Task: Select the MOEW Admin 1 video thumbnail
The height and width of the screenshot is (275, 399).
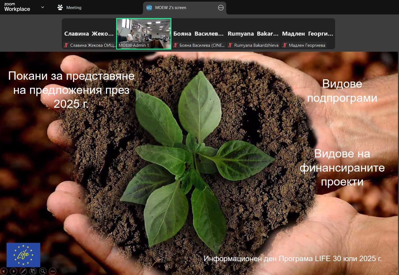Action: [144, 34]
